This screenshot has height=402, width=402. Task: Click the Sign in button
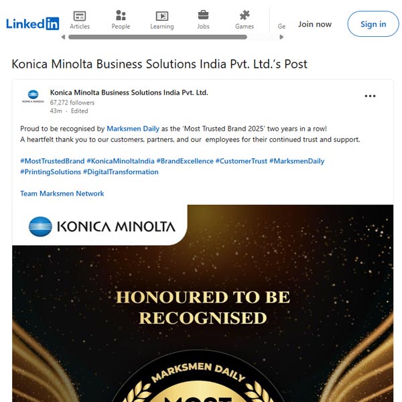(373, 24)
